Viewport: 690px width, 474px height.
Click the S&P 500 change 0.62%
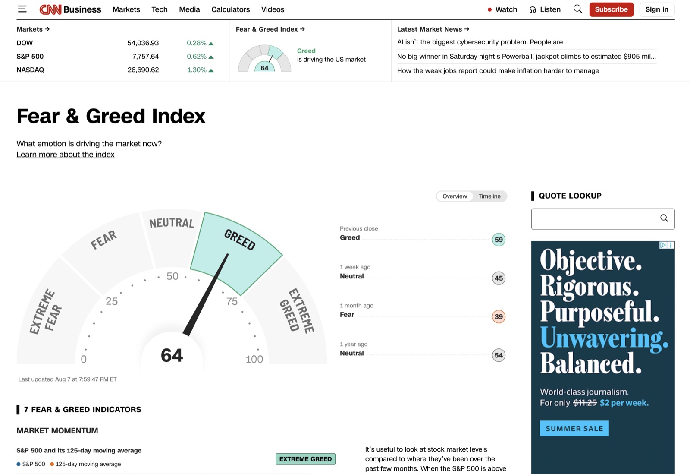(x=200, y=56)
